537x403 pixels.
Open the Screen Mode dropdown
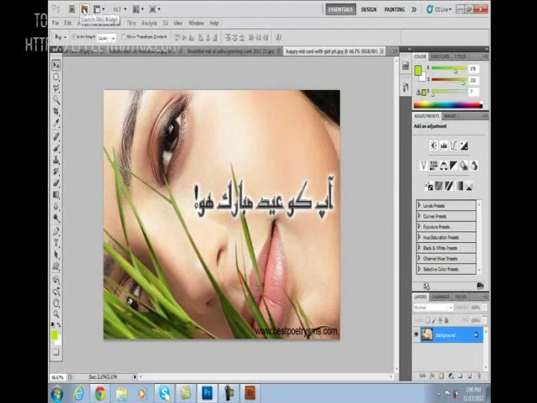point(154,10)
